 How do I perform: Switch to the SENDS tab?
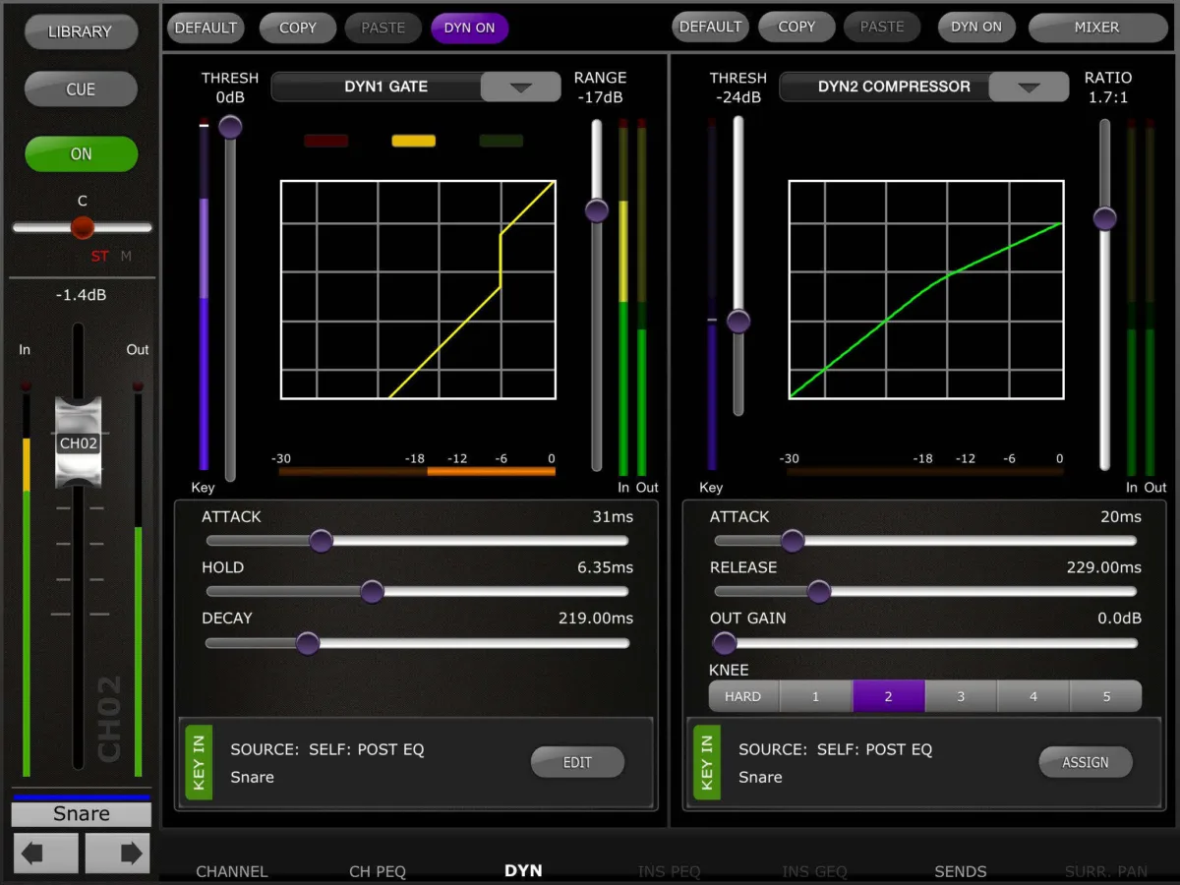961,871
